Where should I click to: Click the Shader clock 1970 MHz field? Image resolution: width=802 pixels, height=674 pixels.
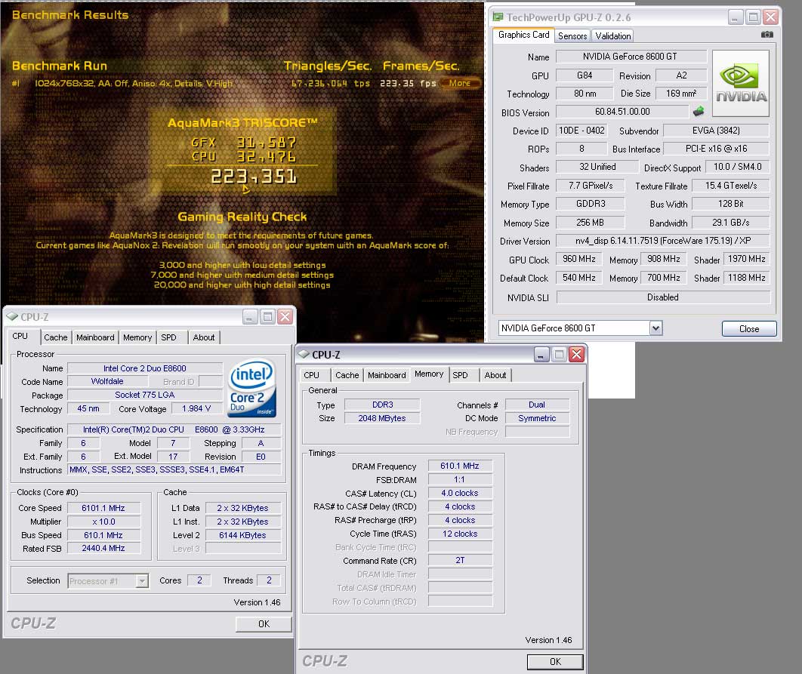tap(747, 260)
